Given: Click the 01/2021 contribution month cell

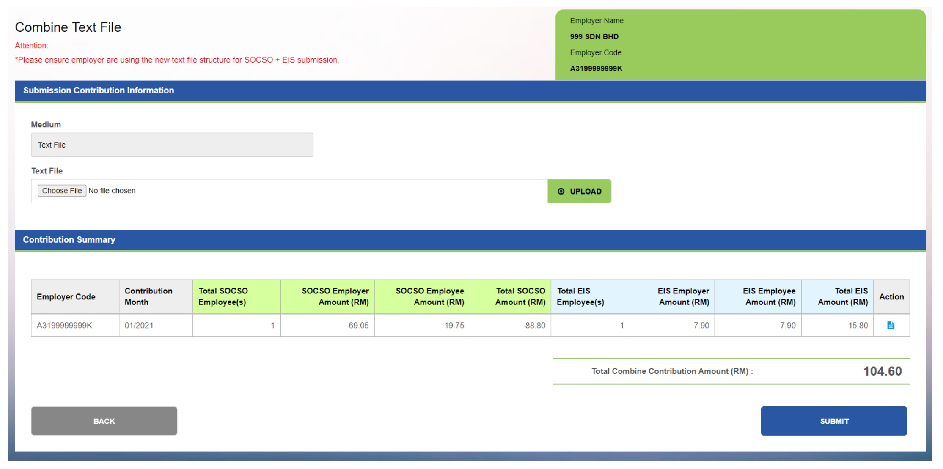Looking at the screenshot, I should click(139, 325).
